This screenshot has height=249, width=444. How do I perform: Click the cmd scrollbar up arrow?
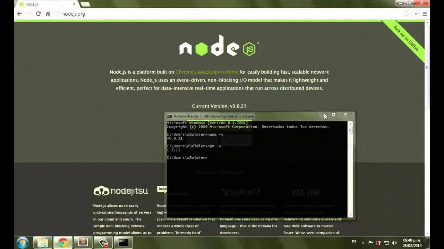[x=350, y=123]
